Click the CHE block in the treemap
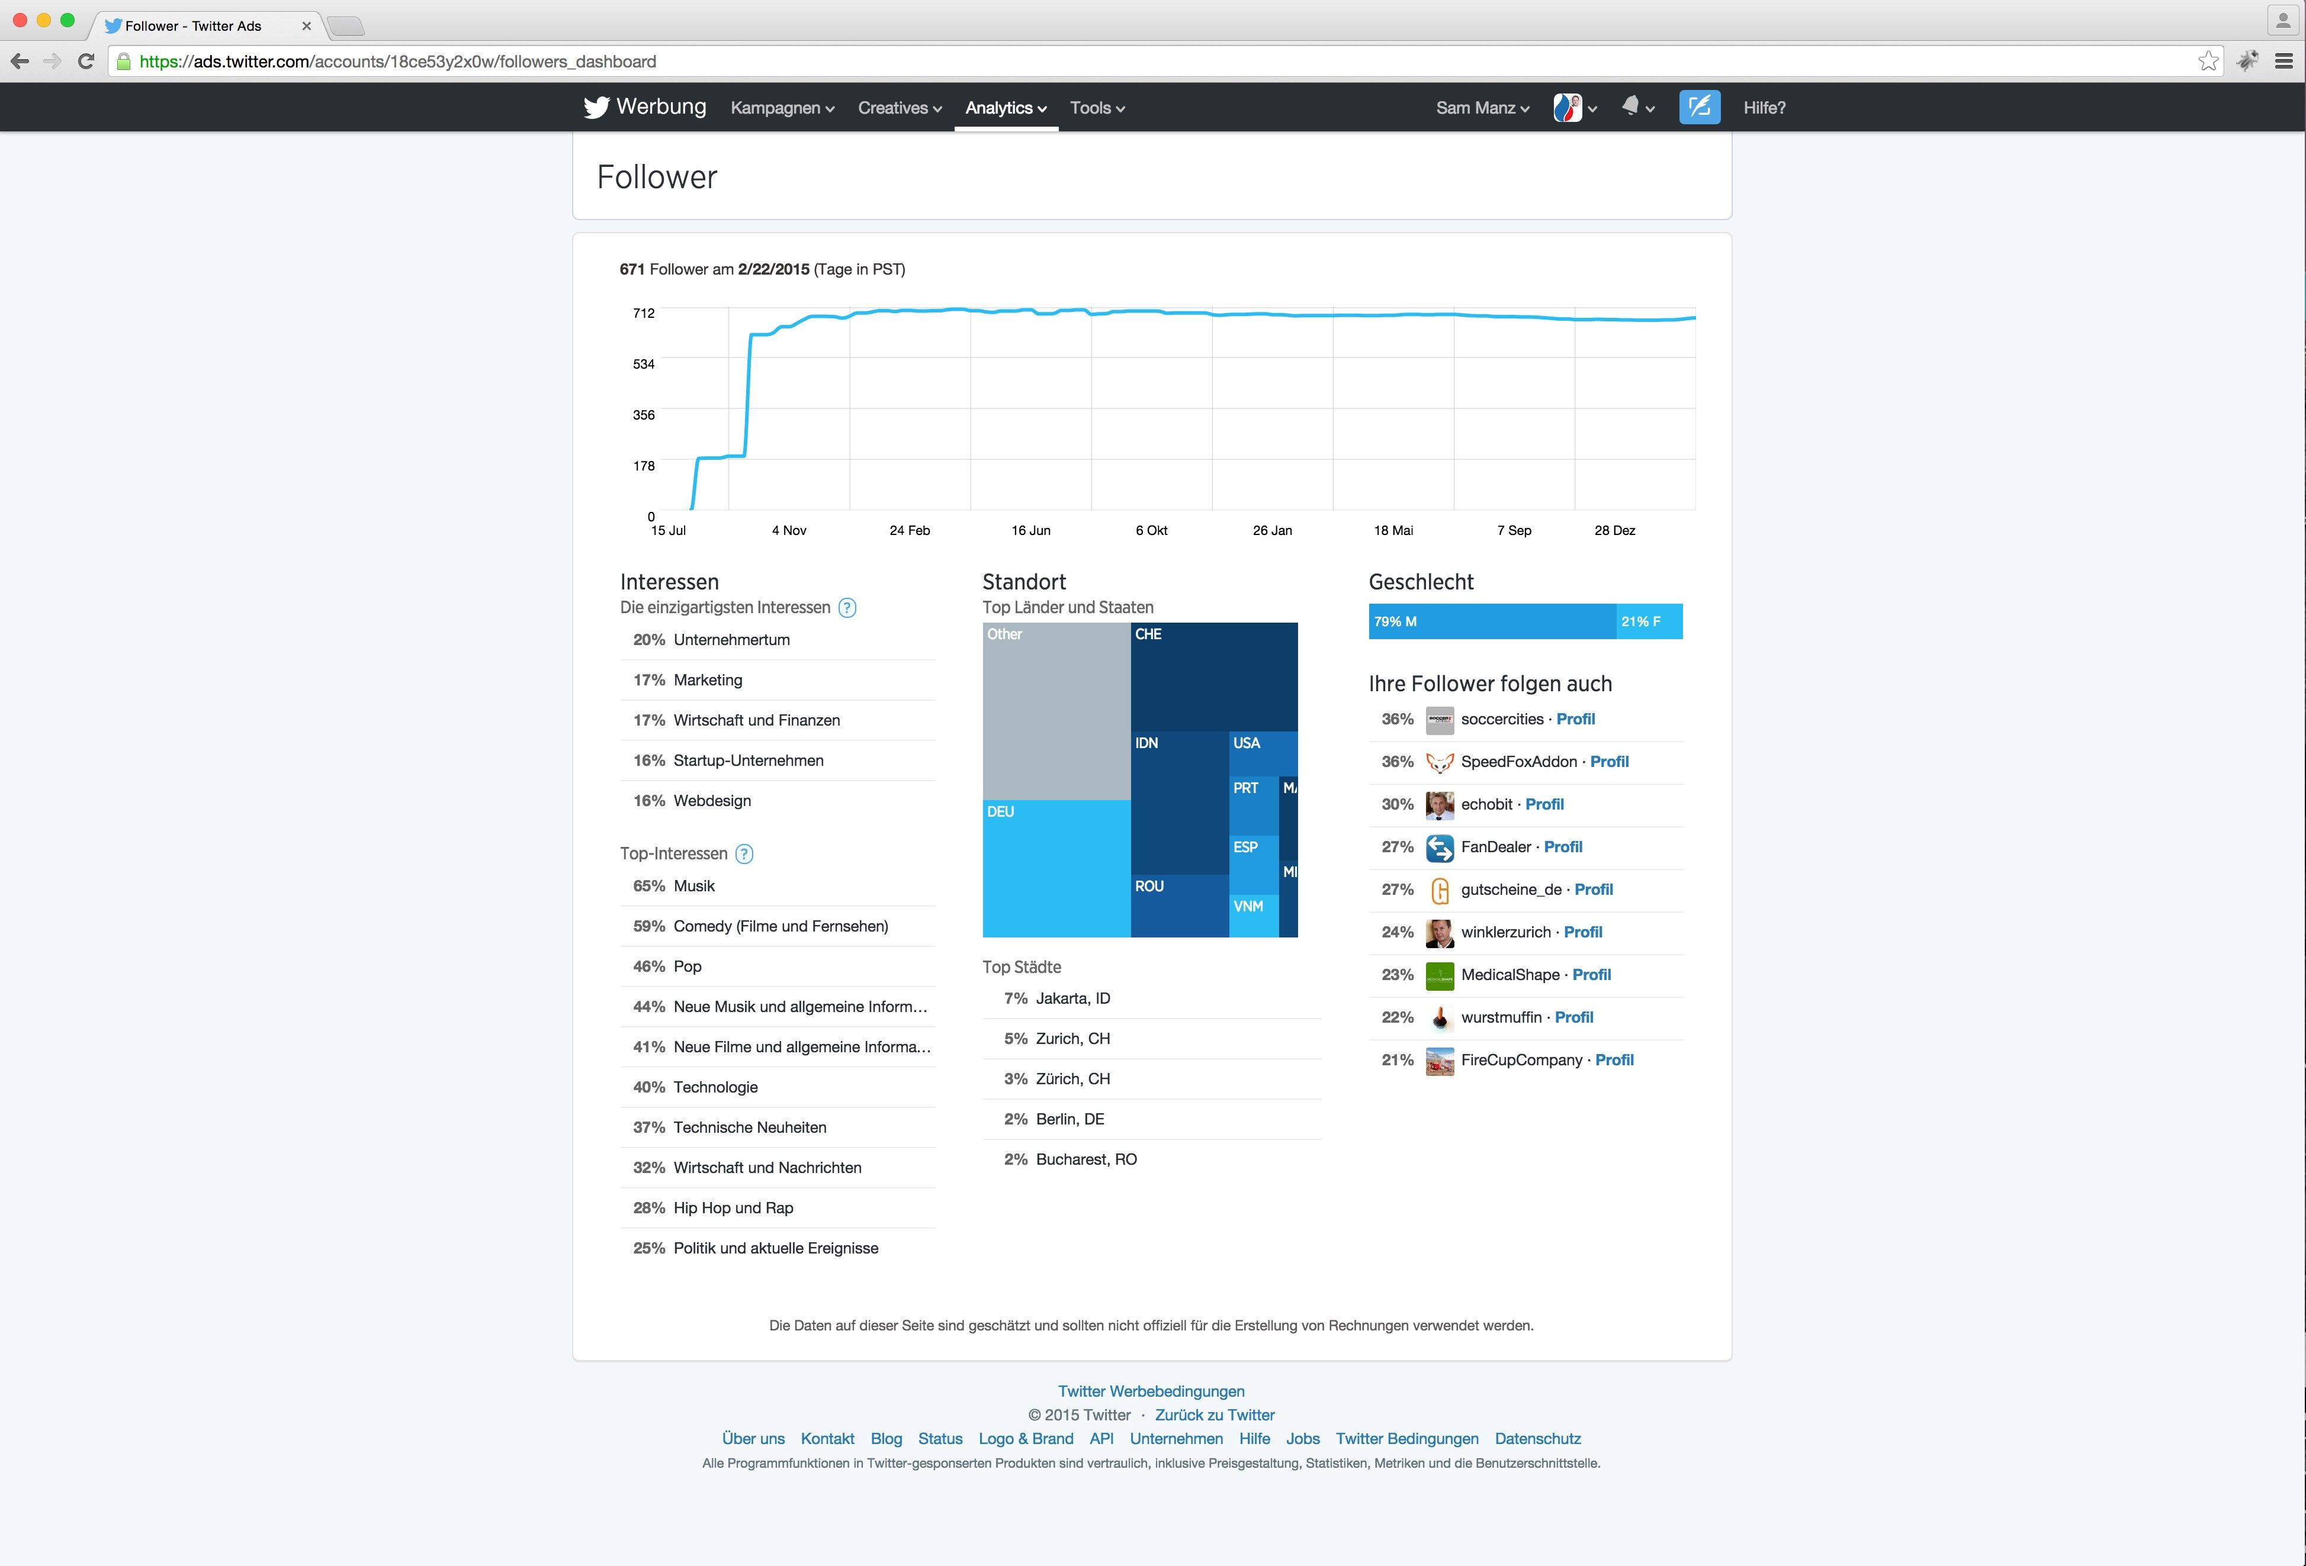 coord(1215,678)
